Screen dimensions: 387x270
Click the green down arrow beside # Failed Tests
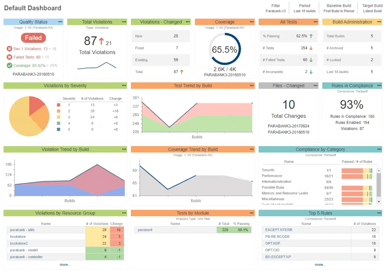(x=311, y=60)
